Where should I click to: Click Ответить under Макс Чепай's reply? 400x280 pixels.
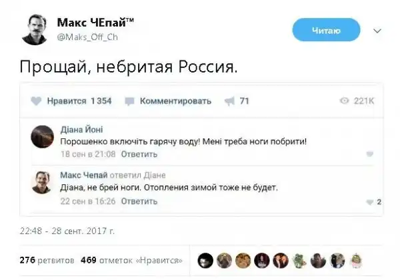click(x=139, y=200)
